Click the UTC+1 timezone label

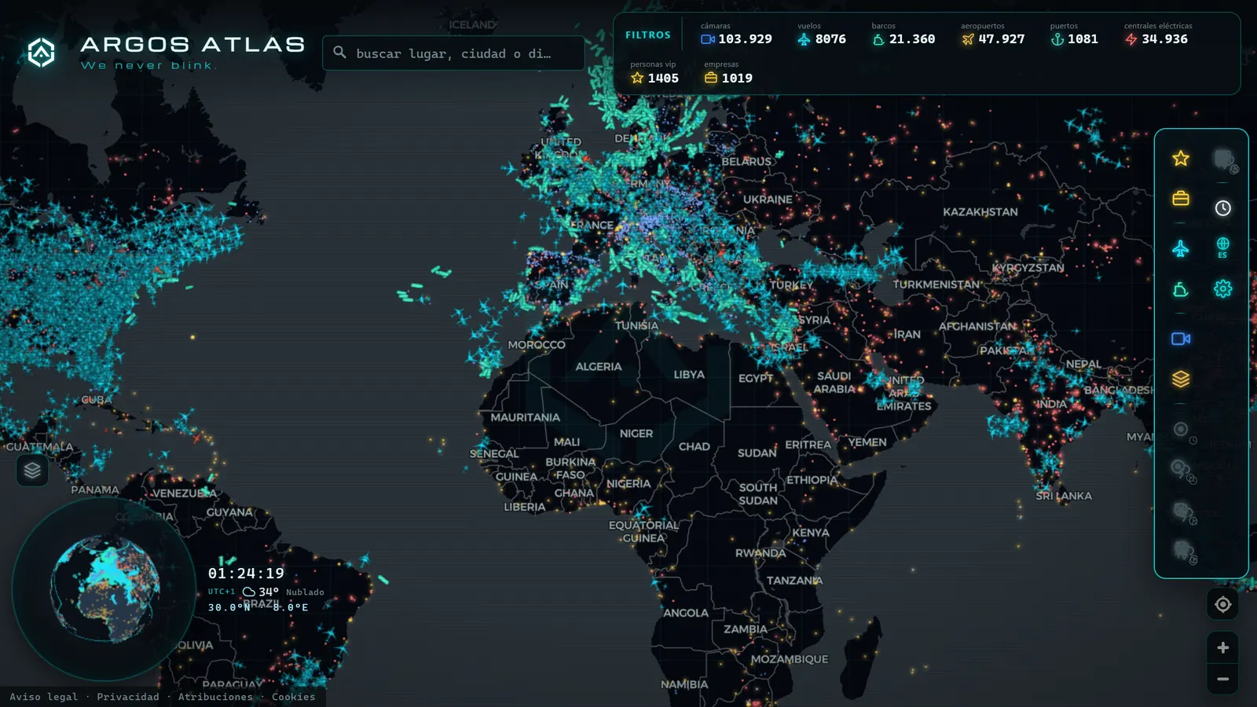(x=222, y=592)
